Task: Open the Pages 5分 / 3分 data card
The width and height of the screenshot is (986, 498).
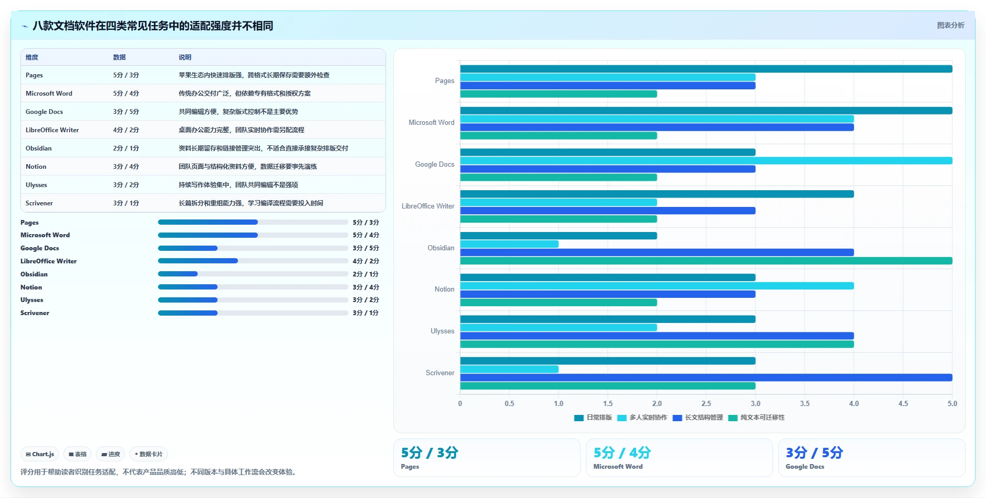Action: pos(487,458)
